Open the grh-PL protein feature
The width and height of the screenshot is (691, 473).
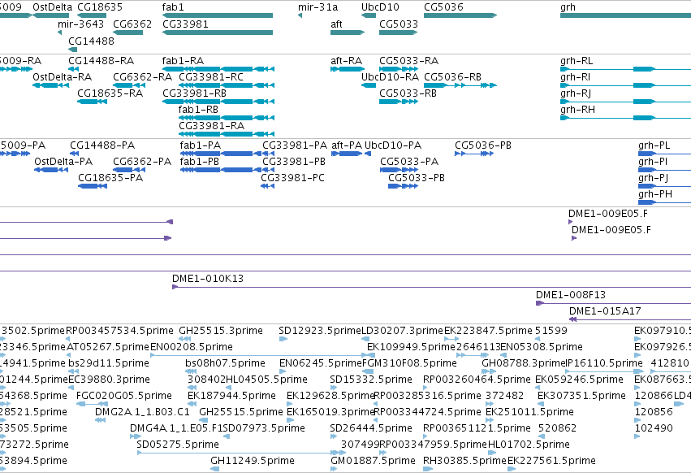(664, 154)
